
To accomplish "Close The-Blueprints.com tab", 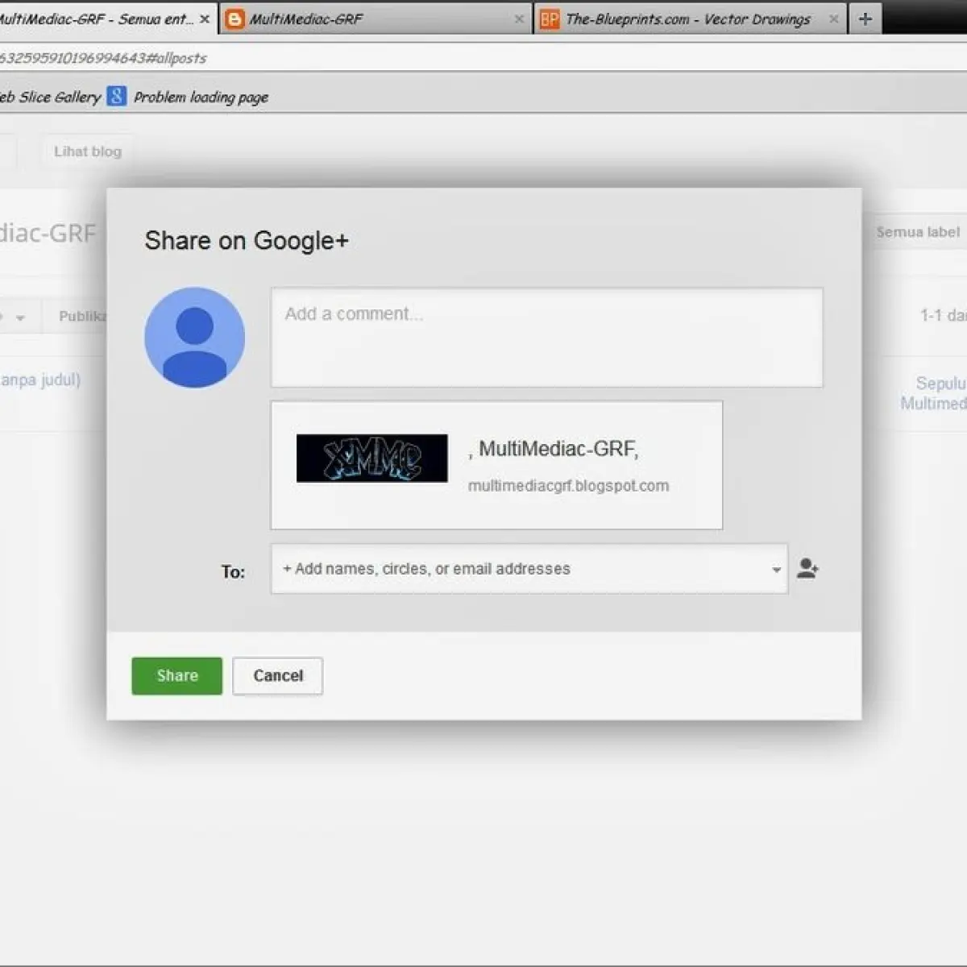I will tap(833, 19).
